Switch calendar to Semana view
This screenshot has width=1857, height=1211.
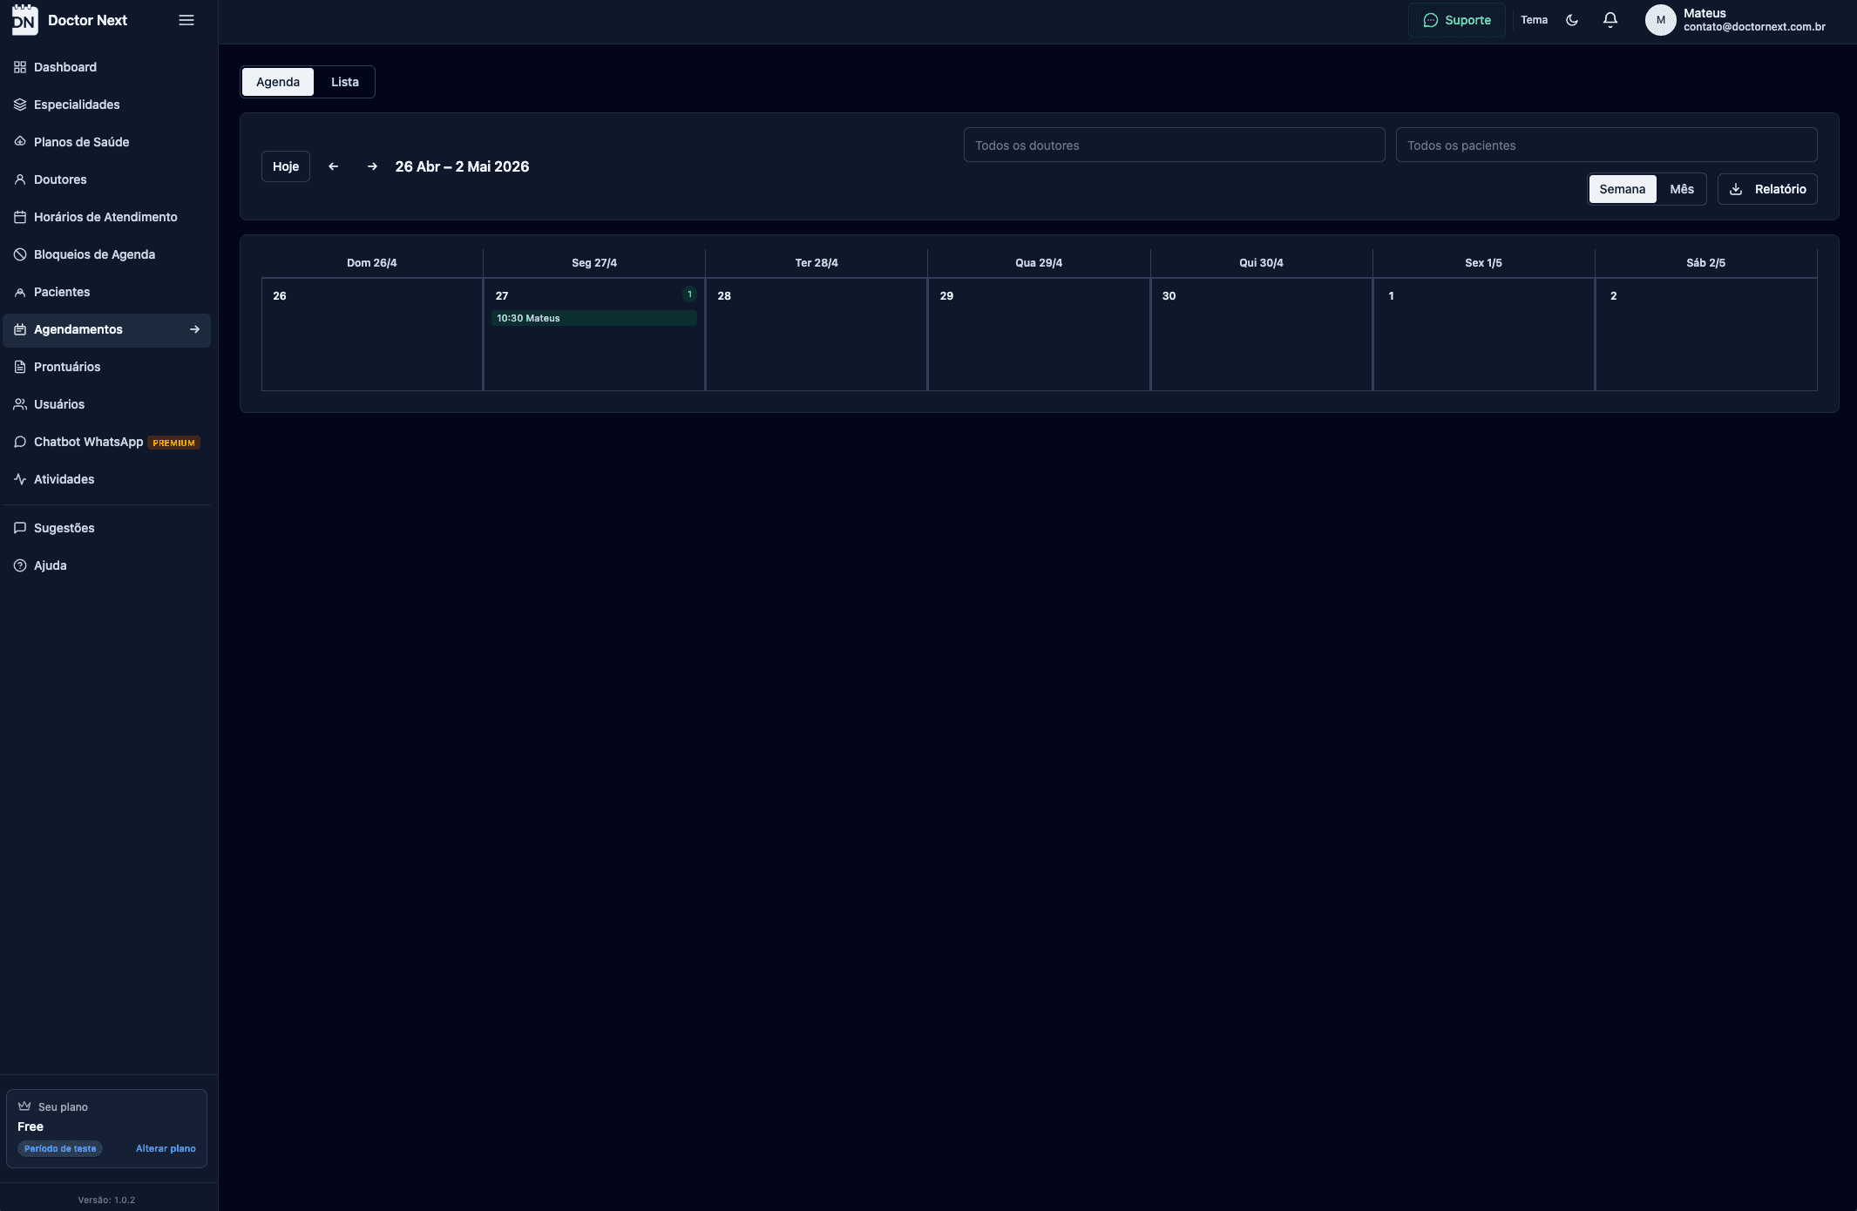pos(1622,189)
